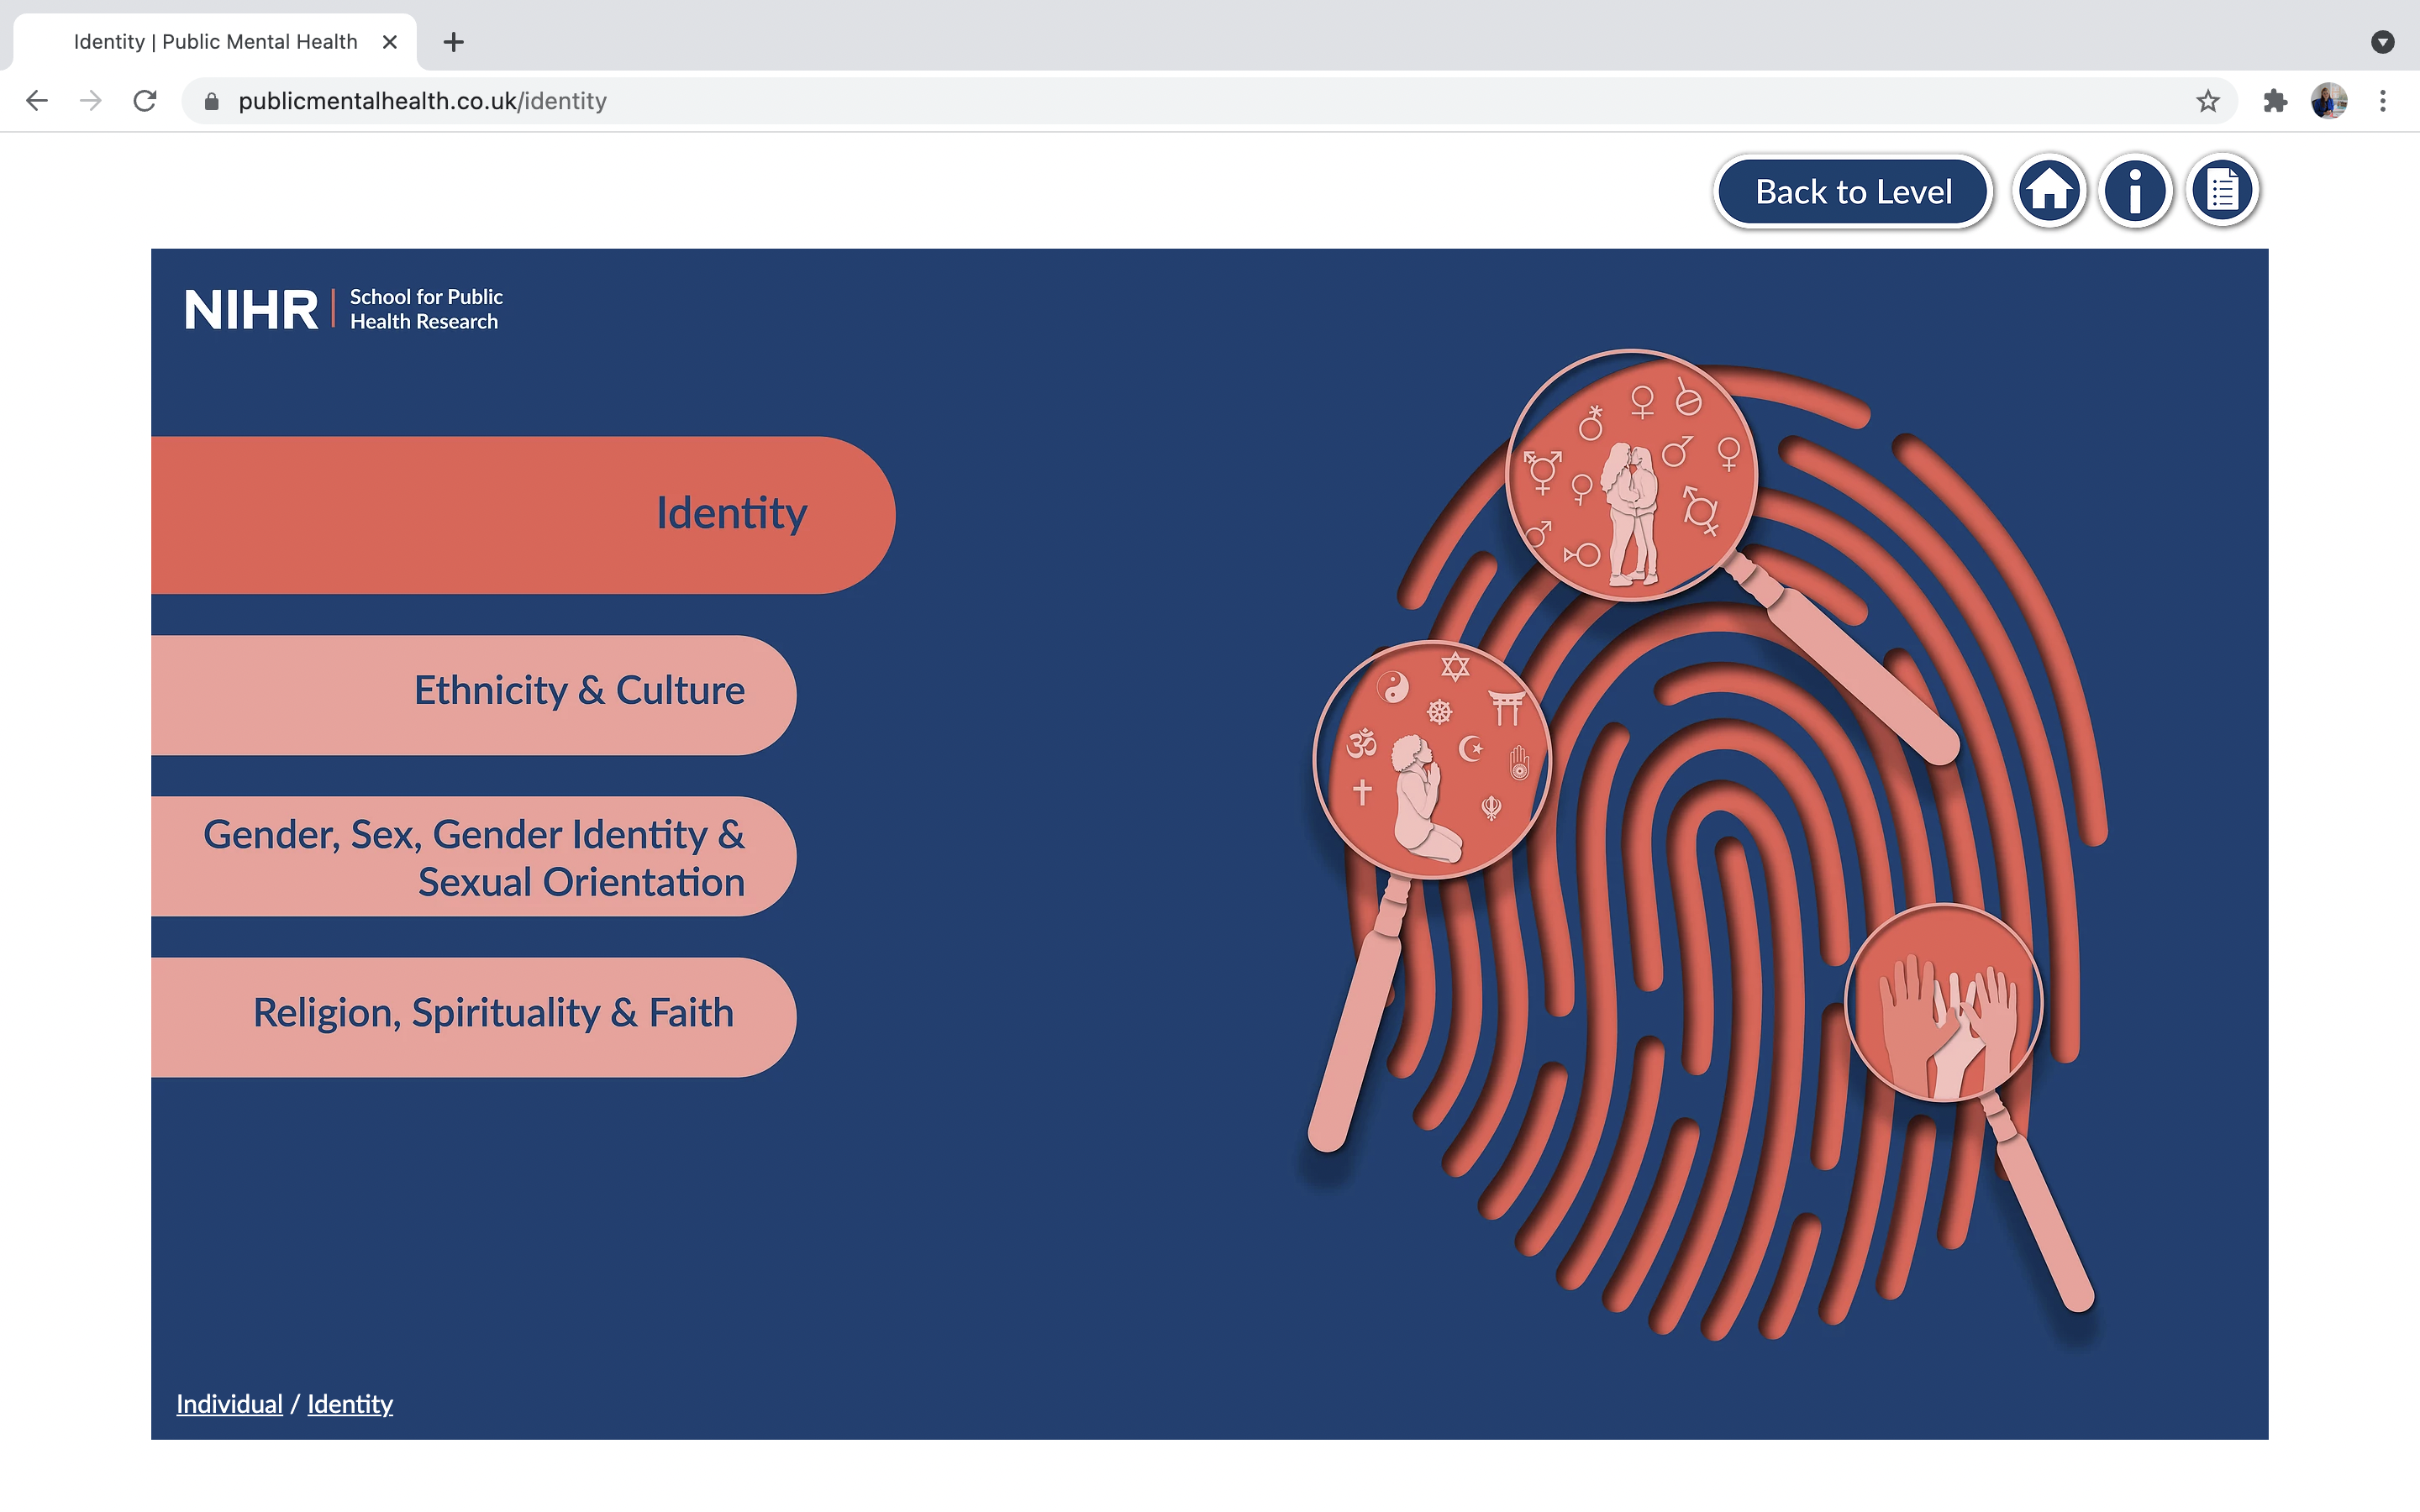Follow the Individual breadcrumb link
Image resolution: width=2420 pixels, height=1512 pixels.
pyautogui.click(x=229, y=1404)
